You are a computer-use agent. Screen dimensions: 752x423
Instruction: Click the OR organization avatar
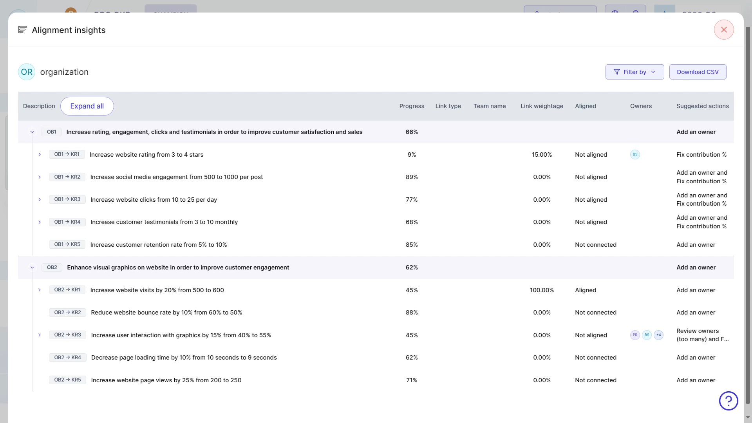[27, 72]
